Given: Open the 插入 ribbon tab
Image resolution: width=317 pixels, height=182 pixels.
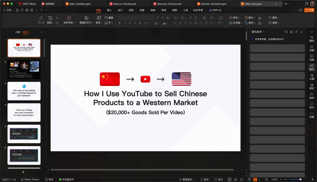Looking at the screenshot, I should coord(109,10).
